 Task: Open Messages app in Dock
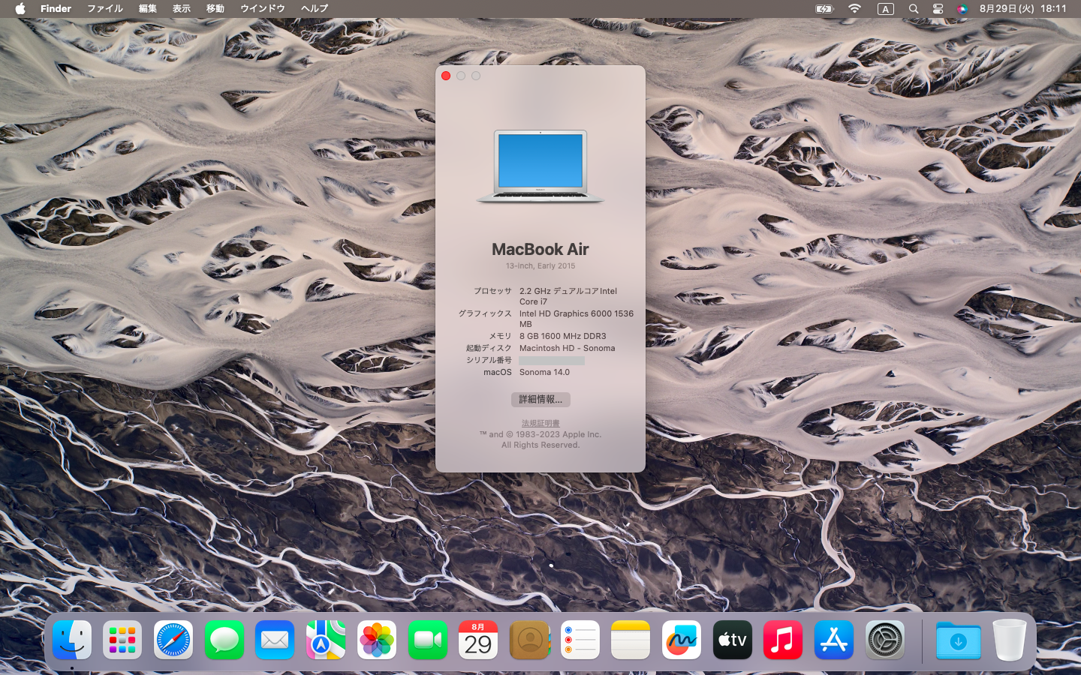[224, 640]
